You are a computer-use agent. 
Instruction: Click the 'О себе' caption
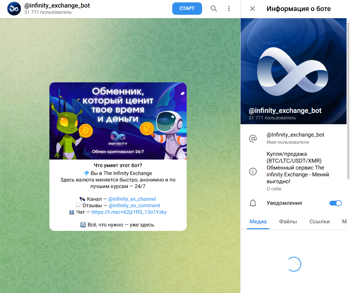tap(274, 189)
